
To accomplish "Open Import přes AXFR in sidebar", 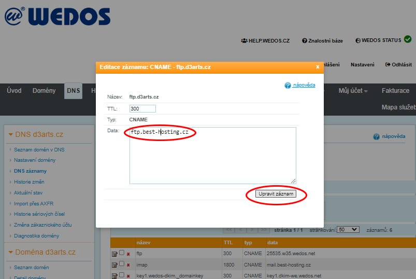I will 34,204.
